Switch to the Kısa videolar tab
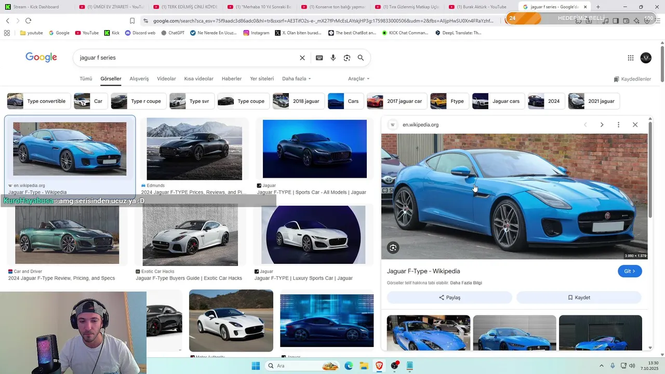 198,78
